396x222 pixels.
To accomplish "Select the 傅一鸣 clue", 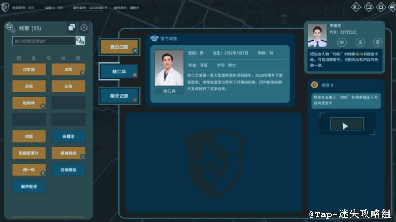I will coord(29,170).
